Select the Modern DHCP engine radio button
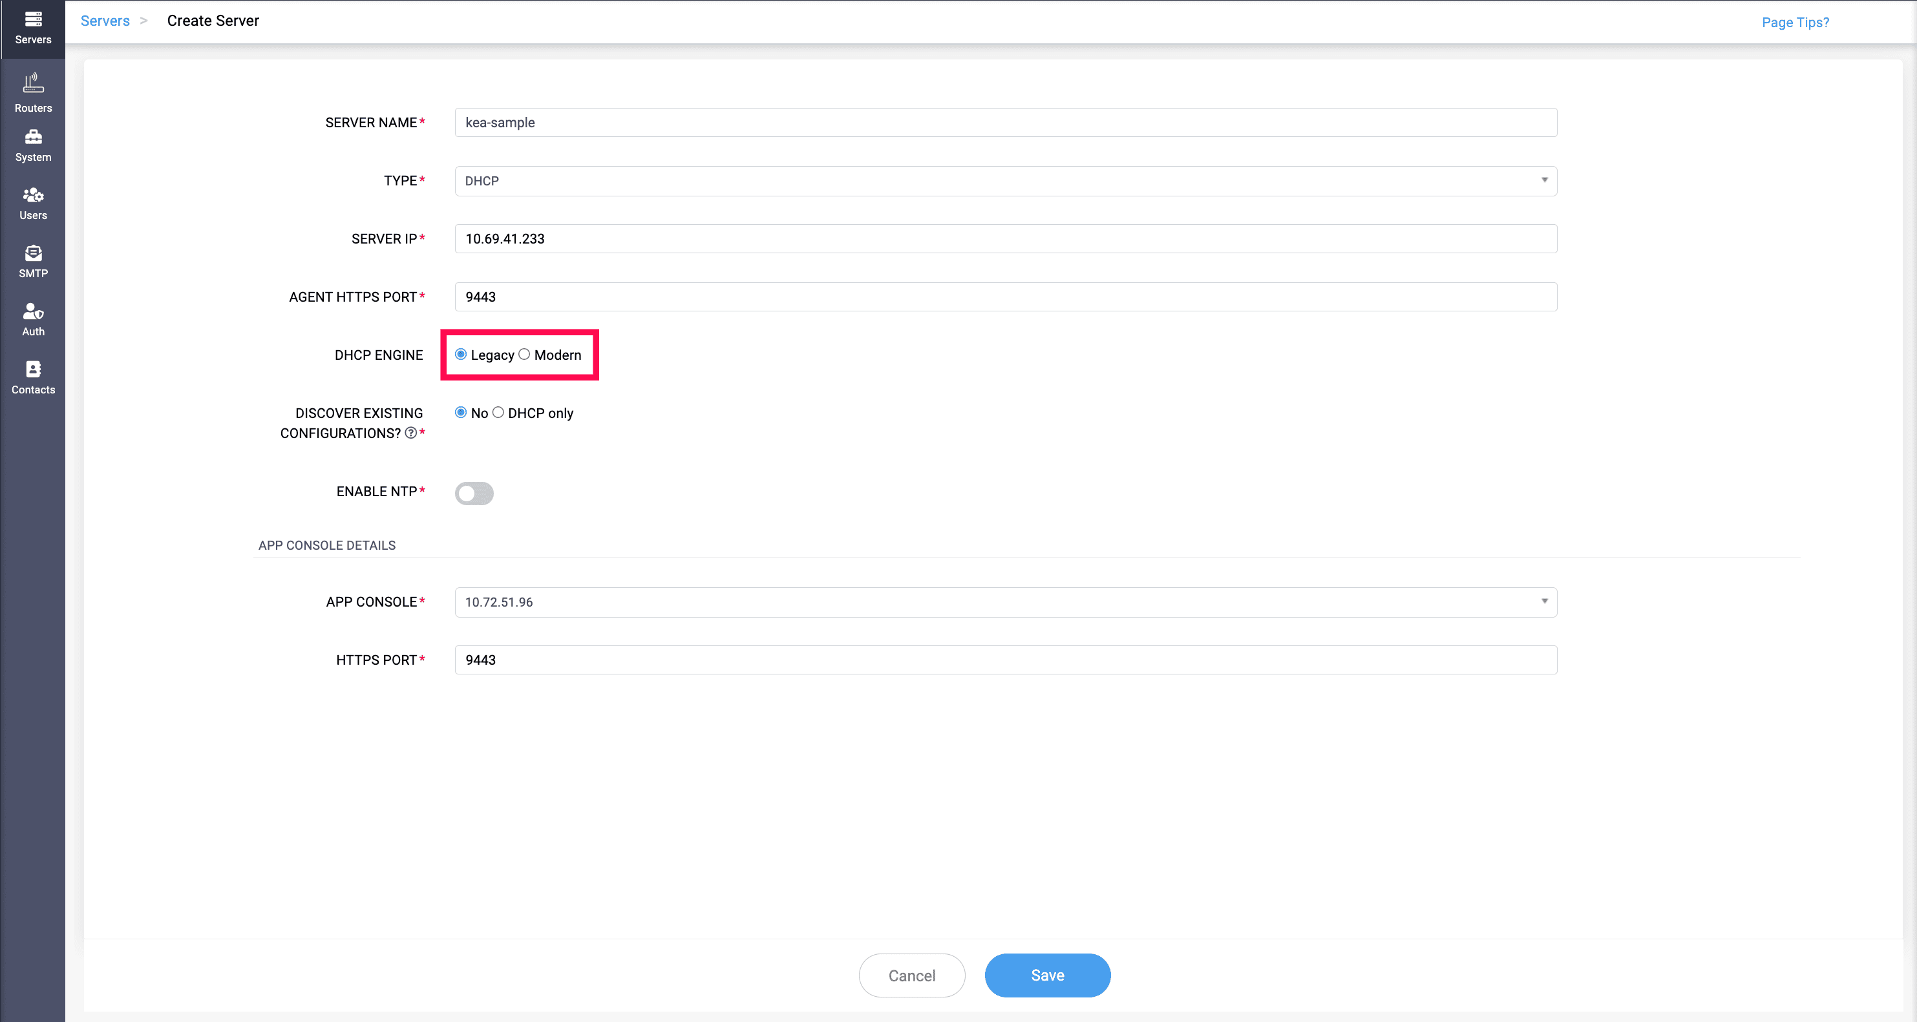The height and width of the screenshot is (1022, 1917). pos(524,354)
